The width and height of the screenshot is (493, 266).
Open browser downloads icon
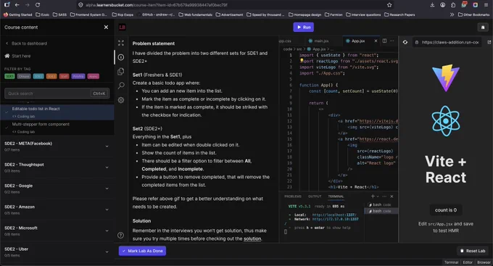(432, 5)
